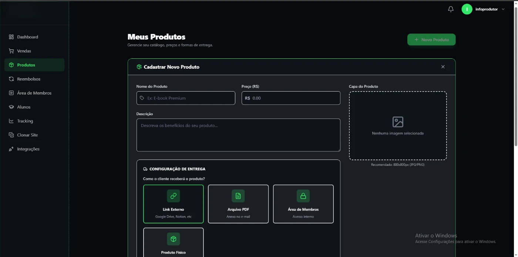Select Link Externo delivery option
Image resolution: width=518 pixels, height=257 pixels.
[x=173, y=204]
